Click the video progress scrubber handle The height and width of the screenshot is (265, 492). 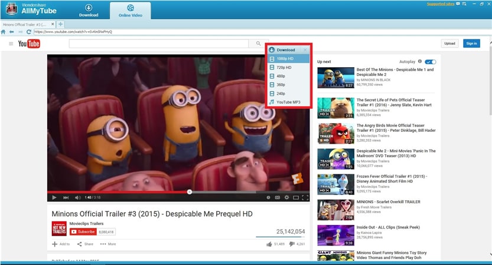click(x=190, y=192)
